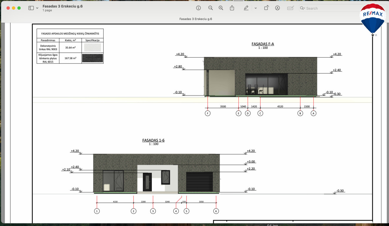This screenshot has width=389, height=226.
Task: Zoom in using the magnifier plus icon
Action: click(221, 8)
